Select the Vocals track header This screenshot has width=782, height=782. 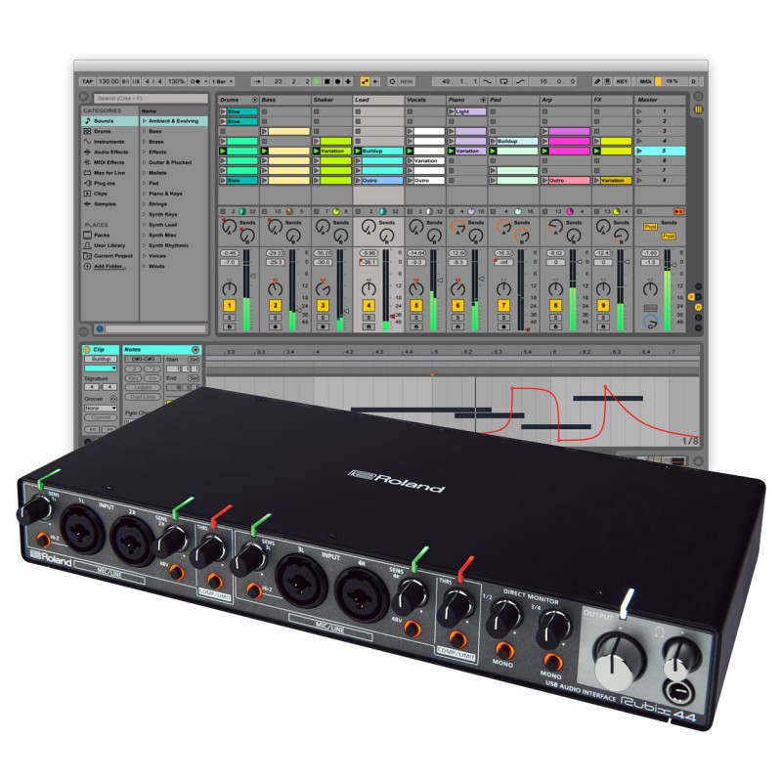pos(425,100)
